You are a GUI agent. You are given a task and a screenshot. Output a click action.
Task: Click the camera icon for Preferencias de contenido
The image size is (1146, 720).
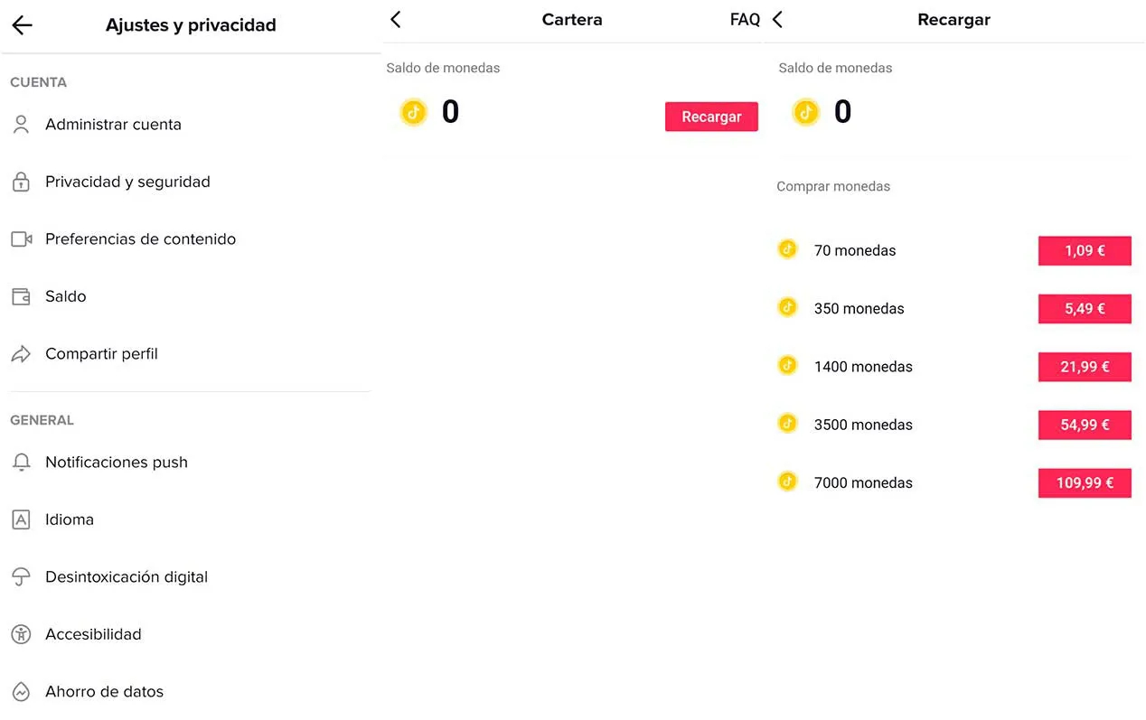point(21,239)
